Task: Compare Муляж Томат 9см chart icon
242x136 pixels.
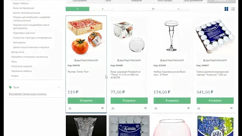Action: click(x=70, y=108)
